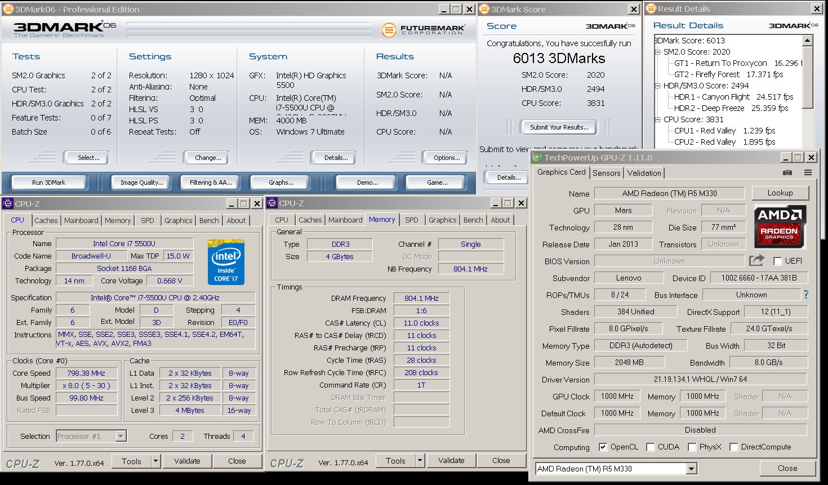Click the 3DMark Score window title icon

(484, 9)
